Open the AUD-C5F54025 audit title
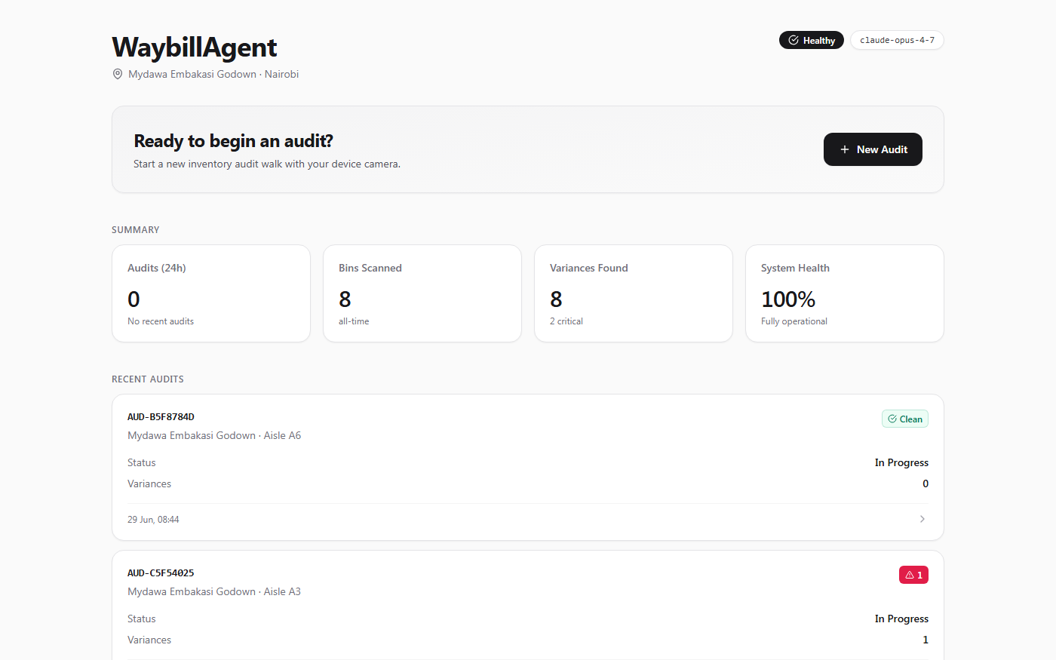 pos(161,573)
